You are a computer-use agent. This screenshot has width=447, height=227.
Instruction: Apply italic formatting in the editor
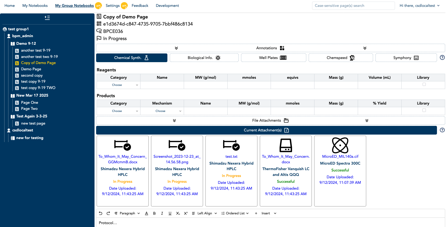(162, 213)
